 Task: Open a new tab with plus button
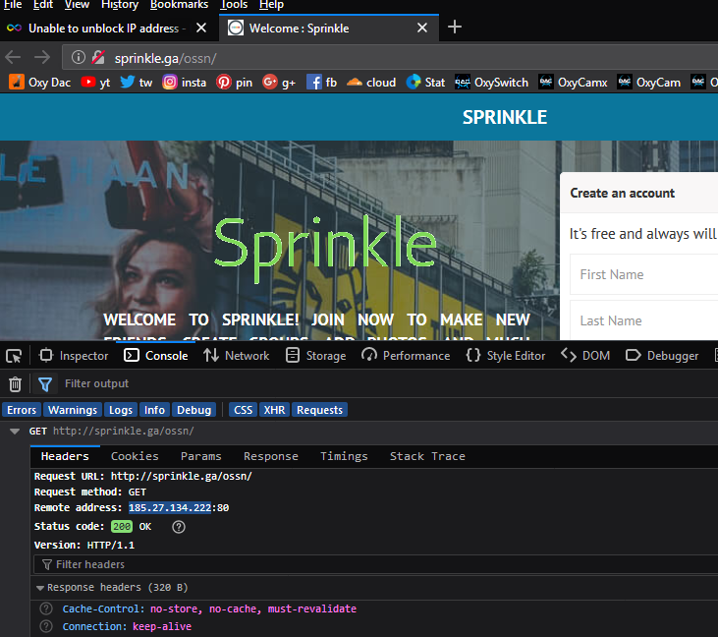(x=454, y=28)
